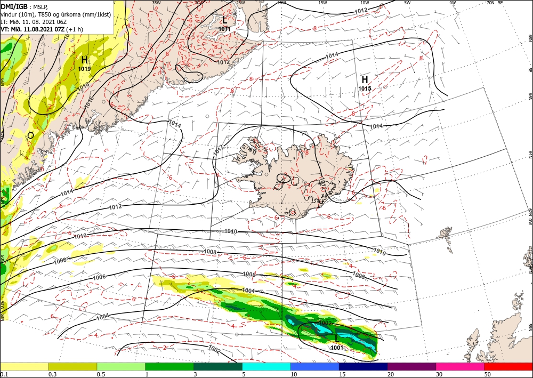
Task: Click the 20W longitude label
Action: point(281,3)
